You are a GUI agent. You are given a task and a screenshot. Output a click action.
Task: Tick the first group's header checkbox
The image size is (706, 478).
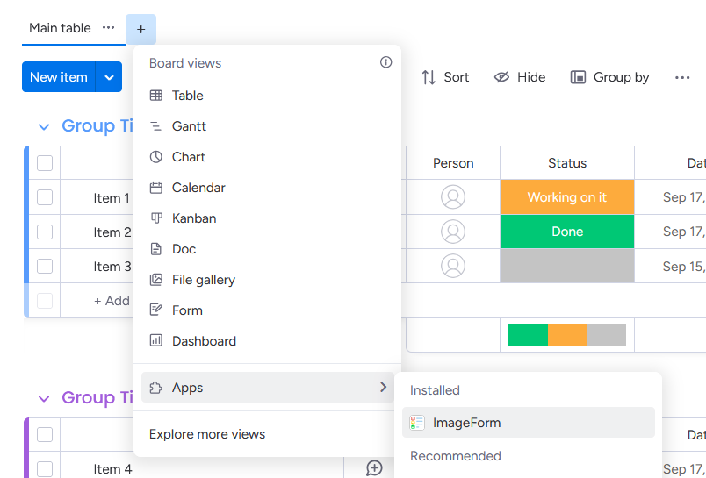[45, 163]
